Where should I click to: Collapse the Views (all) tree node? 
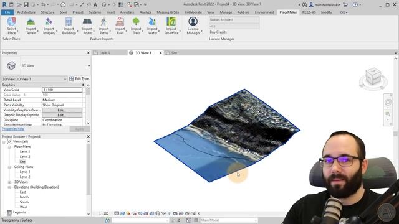(x=4, y=142)
